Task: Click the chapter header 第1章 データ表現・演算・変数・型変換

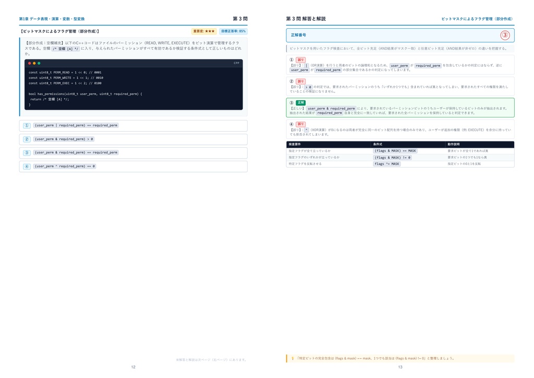Action: (x=52, y=19)
